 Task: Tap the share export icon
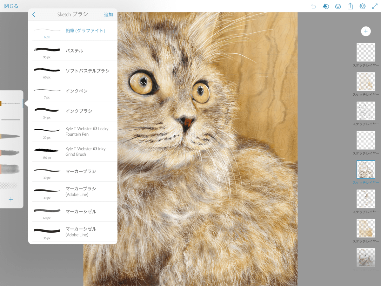[350, 6]
